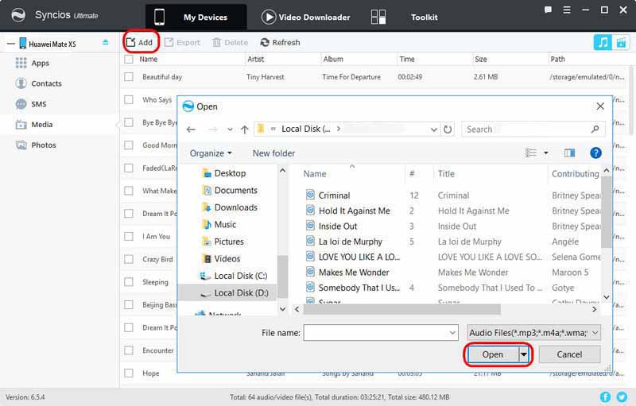The height and width of the screenshot is (406, 636).
Task: Open the Twitter icon in status bar
Action: [622, 397]
